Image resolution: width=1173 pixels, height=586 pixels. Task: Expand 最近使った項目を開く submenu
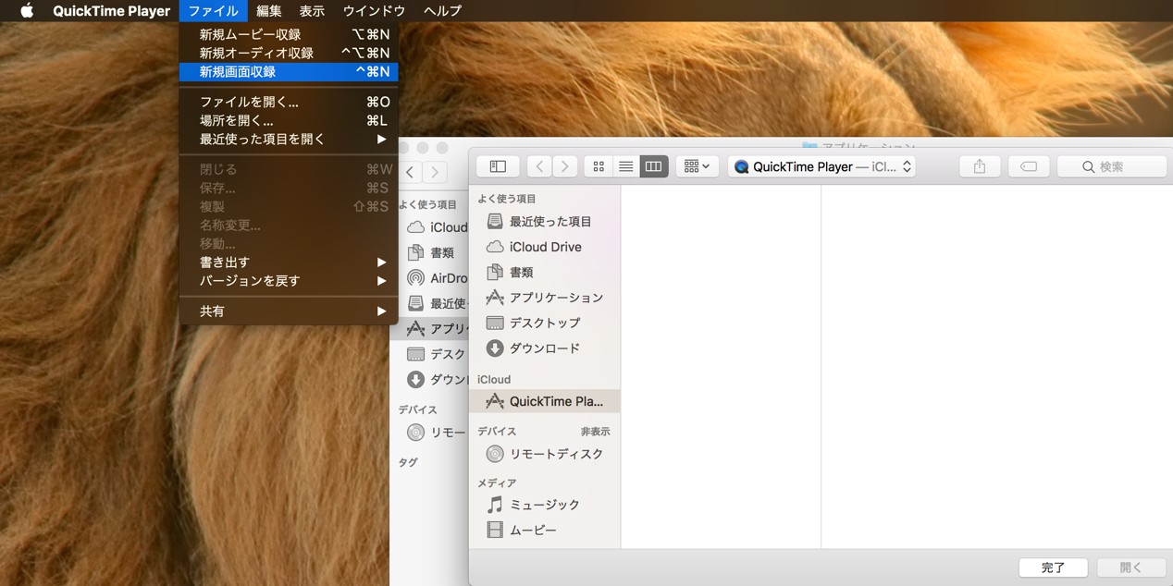tap(289, 139)
